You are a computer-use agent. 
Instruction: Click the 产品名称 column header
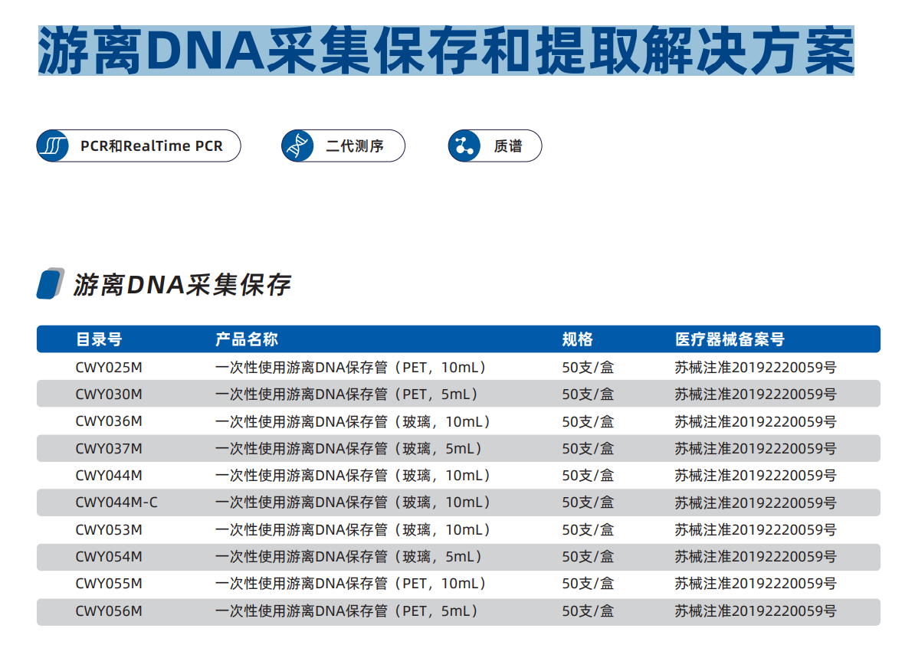point(246,339)
